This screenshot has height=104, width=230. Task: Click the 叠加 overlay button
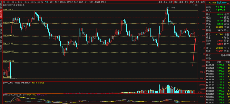coord(165,2)
